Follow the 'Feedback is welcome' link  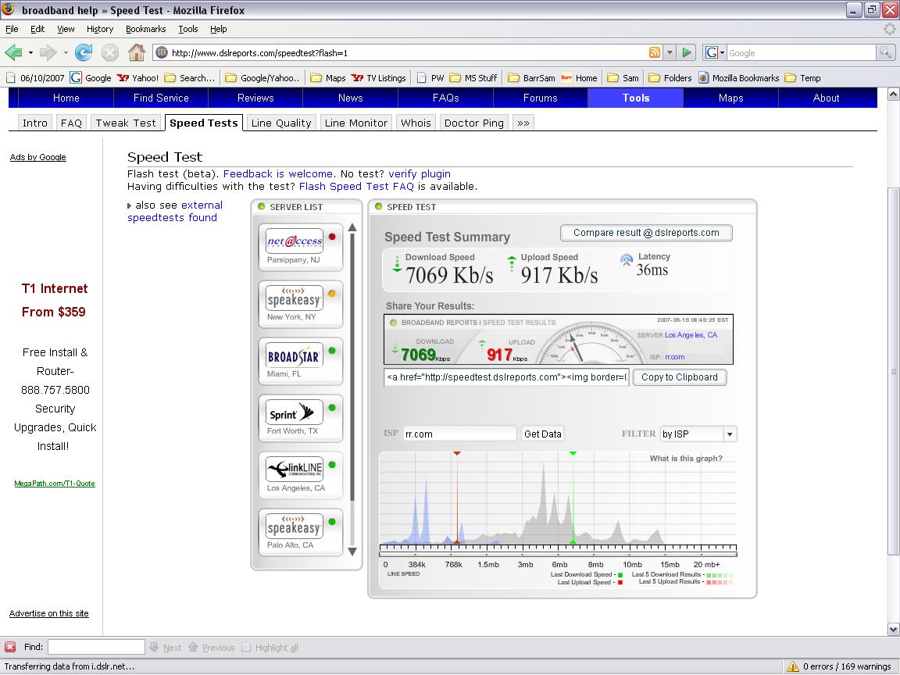(x=278, y=174)
